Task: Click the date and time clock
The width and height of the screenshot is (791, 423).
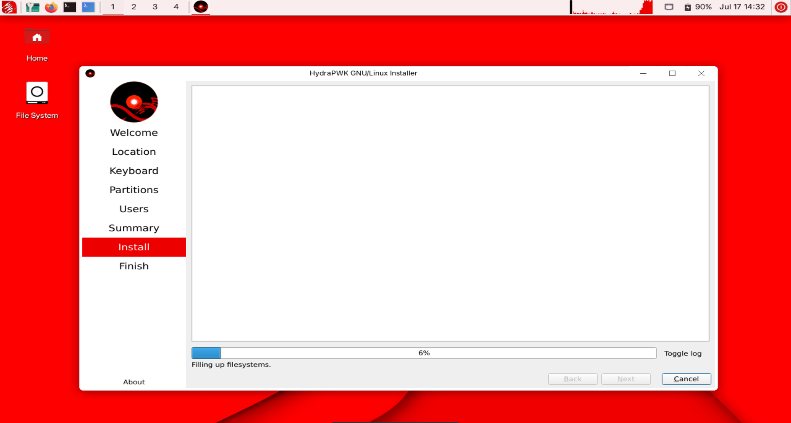Action: (x=742, y=7)
